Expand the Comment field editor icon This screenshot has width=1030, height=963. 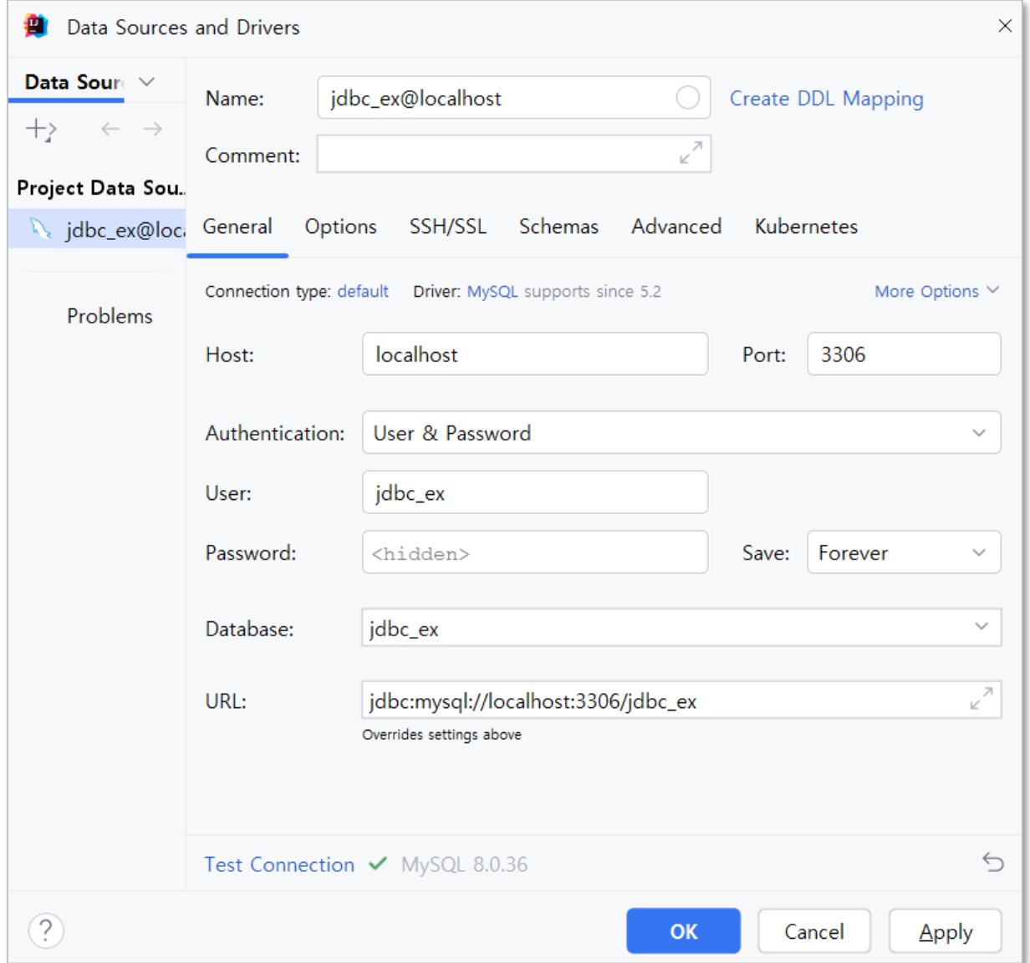click(x=691, y=153)
